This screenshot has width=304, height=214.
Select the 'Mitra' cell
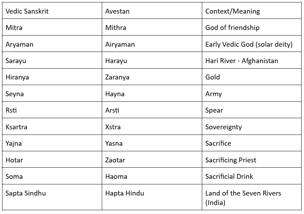click(52, 27)
